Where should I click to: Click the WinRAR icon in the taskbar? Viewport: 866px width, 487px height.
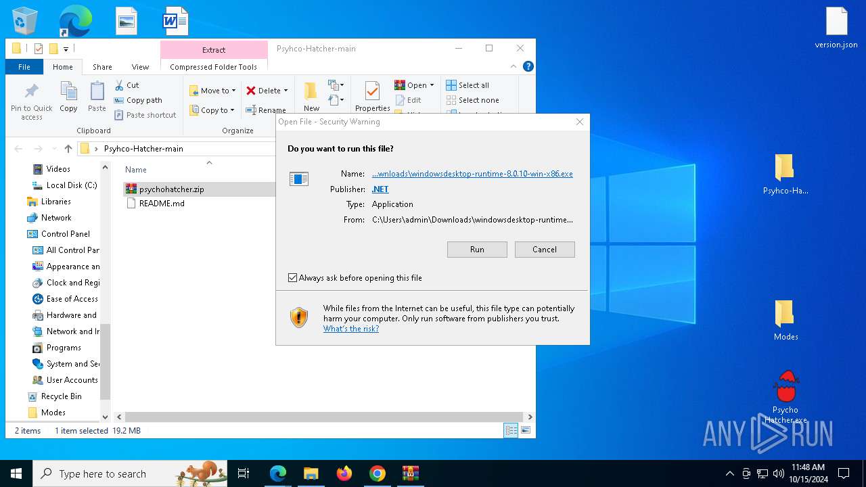411,473
